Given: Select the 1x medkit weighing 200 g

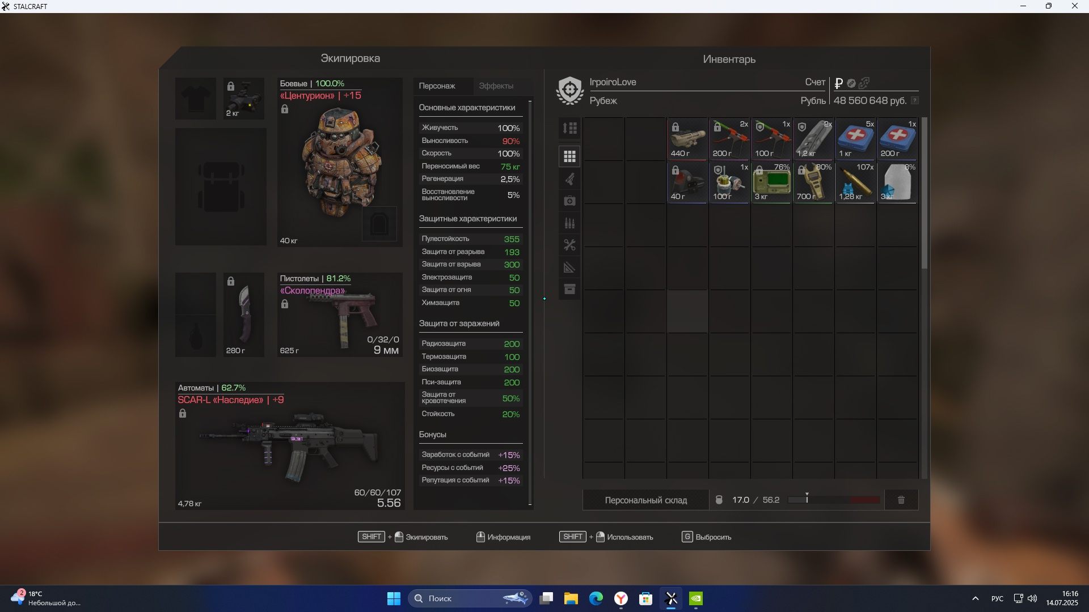Looking at the screenshot, I should point(897,139).
